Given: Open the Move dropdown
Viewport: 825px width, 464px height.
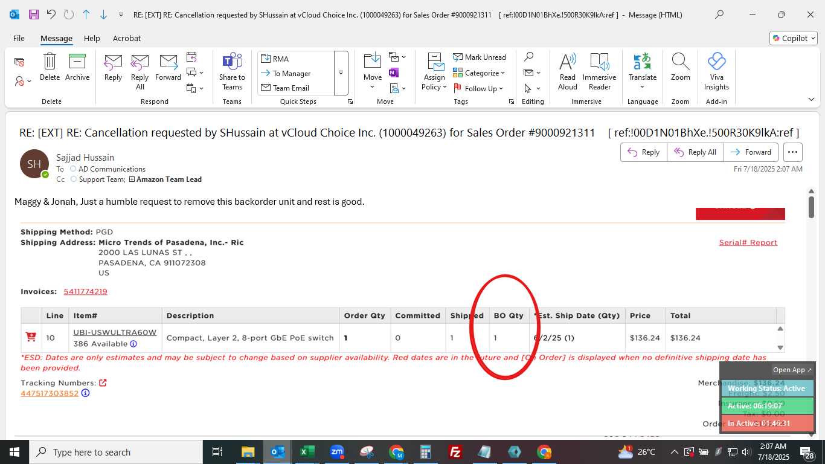Looking at the screenshot, I should [372, 87].
